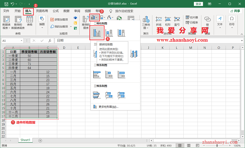Open My Add-ins (我的加载项)
The height and width of the screenshot is (148, 245).
pos(59,27)
